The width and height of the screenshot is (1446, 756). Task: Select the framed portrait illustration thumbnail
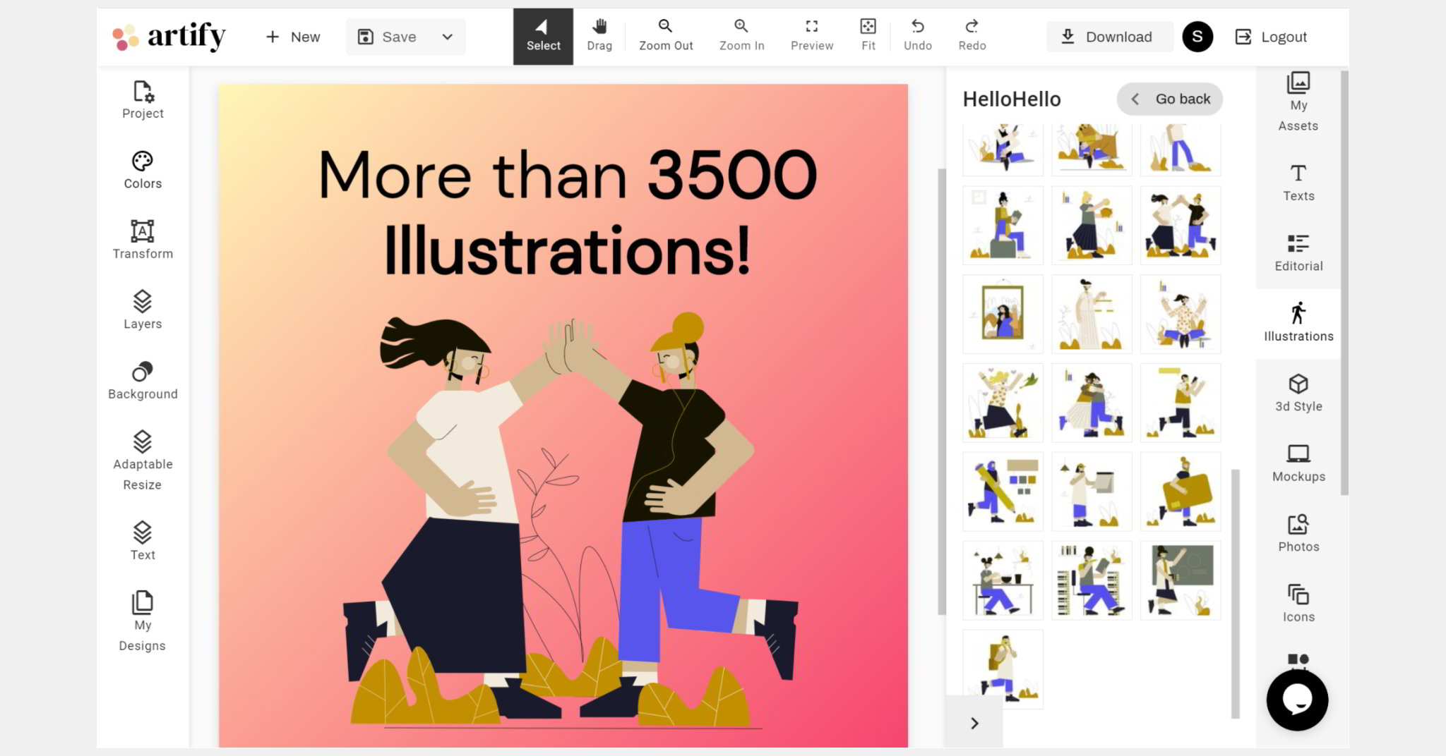pyautogui.click(x=1003, y=315)
